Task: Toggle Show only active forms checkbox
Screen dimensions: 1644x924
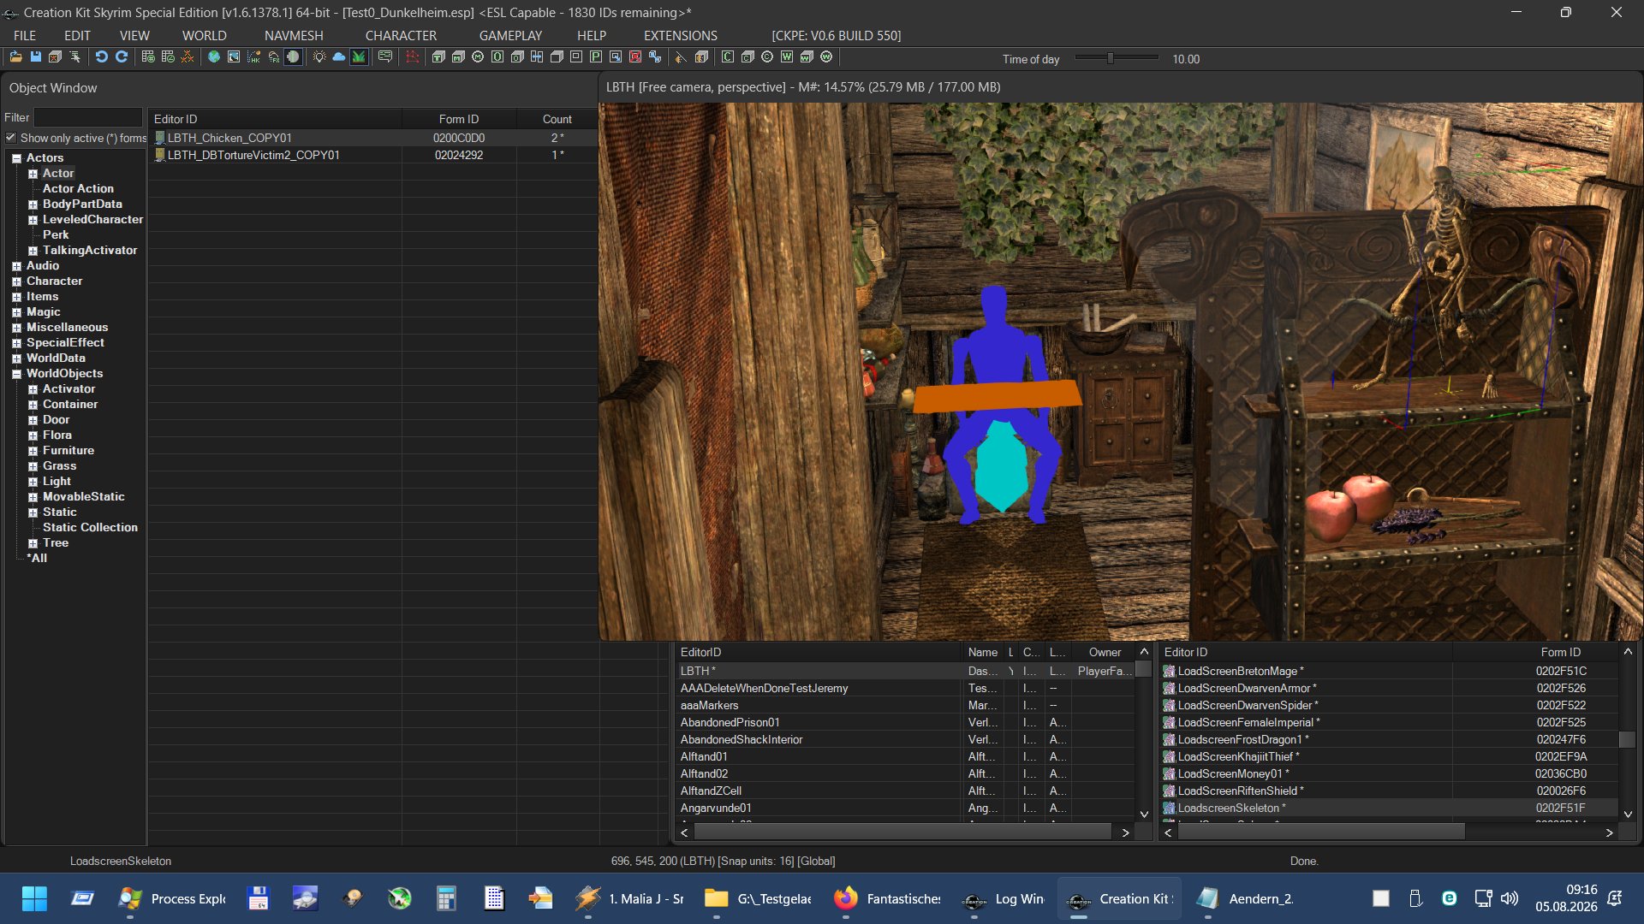Action: click(11, 138)
